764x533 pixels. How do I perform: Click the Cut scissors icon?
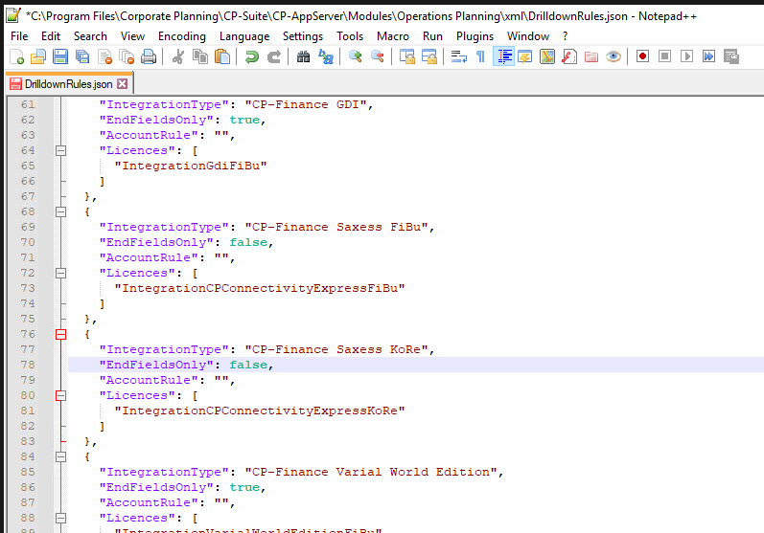[177, 57]
